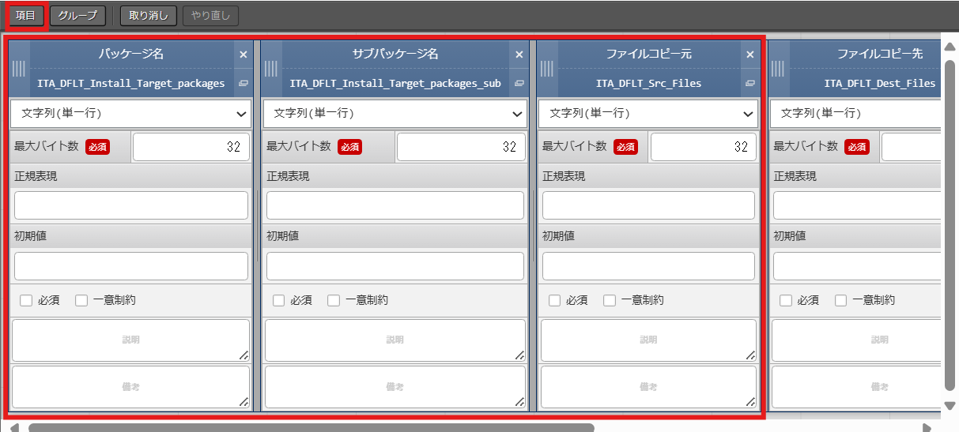Click 備考 textarea in ファイルコピー先 column

pos(856,387)
